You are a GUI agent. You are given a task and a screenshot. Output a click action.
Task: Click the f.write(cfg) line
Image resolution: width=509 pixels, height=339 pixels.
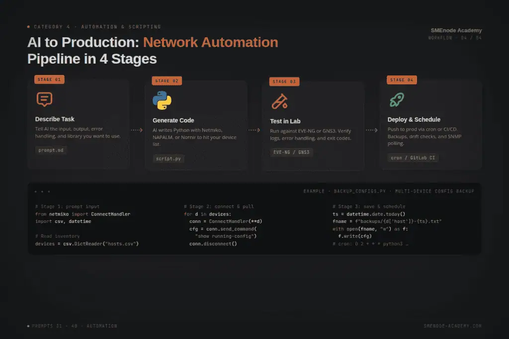pos(355,236)
